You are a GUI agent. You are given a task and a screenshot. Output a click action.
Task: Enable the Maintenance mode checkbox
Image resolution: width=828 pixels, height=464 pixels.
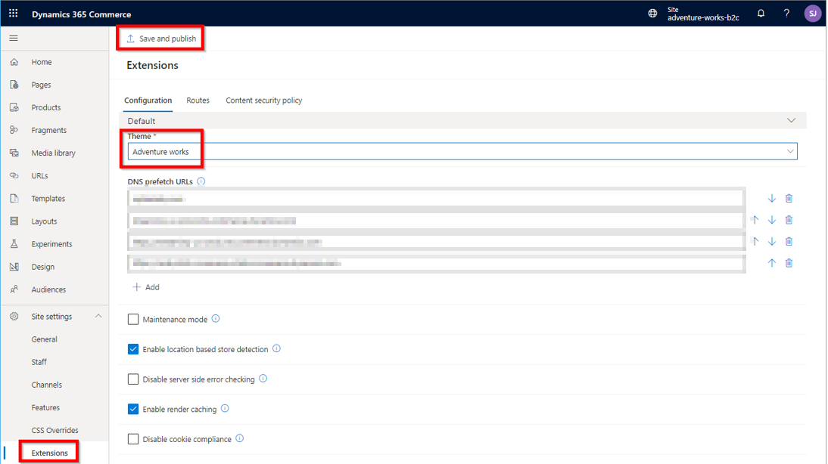pos(133,319)
